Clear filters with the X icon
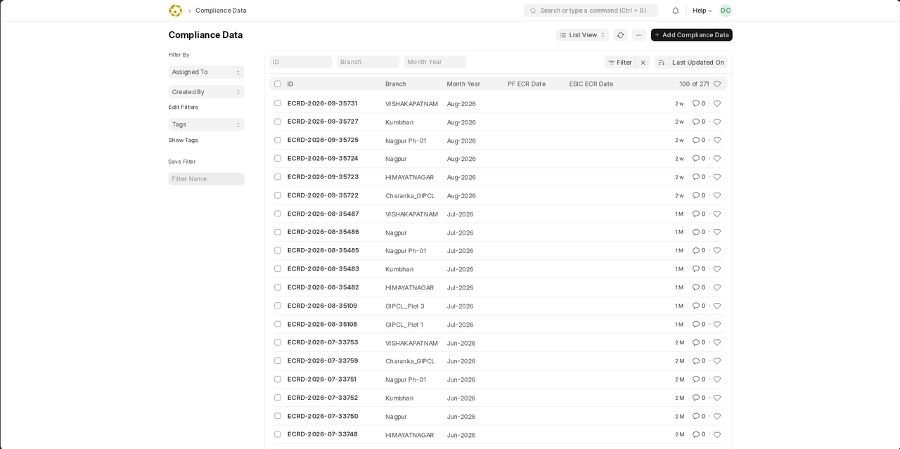Image resolution: width=900 pixels, height=449 pixels. pos(643,63)
